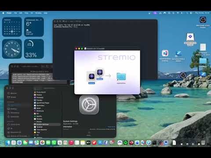Screen dimensions: 211x158
Task: Select Reminders in the Finder application list
Action: coord(39,105)
